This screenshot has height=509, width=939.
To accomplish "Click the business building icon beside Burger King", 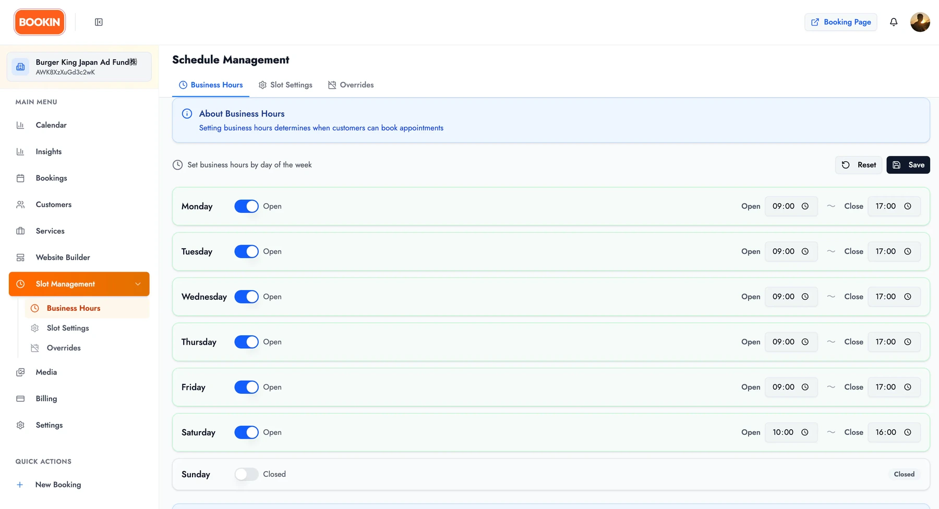I will coord(20,67).
